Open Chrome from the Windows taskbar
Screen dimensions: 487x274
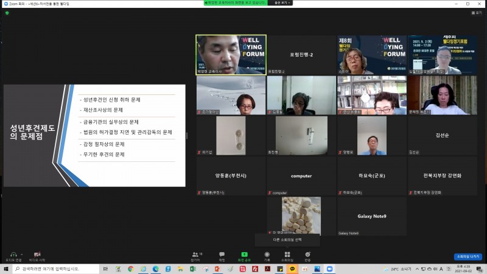(x=130, y=269)
